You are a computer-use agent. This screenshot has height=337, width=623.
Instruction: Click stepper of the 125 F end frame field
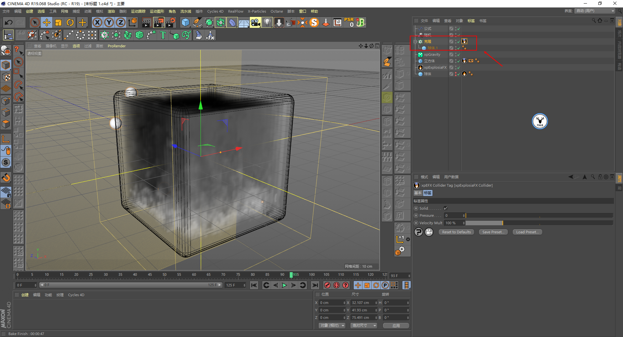[x=244, y=285]
